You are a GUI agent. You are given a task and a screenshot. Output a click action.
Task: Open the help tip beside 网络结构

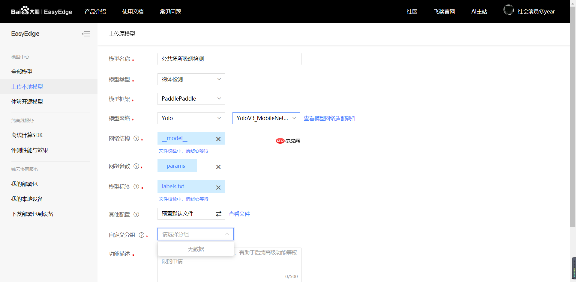pyautogui.click(x=136, y=138)
